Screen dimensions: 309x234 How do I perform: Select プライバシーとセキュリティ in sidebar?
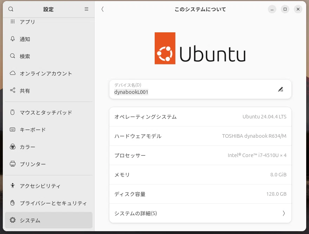point(49,203)
